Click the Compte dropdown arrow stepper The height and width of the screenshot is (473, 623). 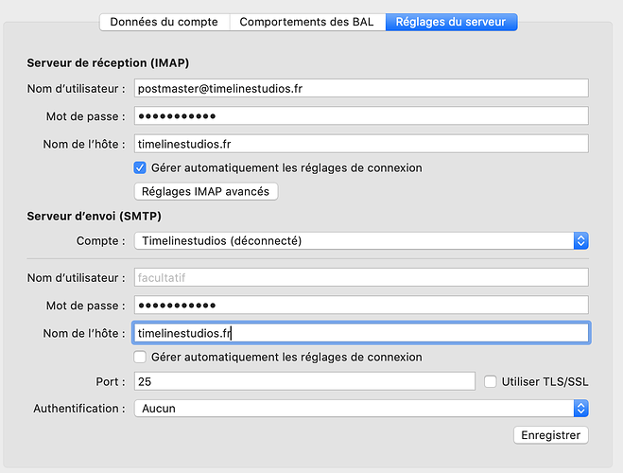(x=580, y=241)
